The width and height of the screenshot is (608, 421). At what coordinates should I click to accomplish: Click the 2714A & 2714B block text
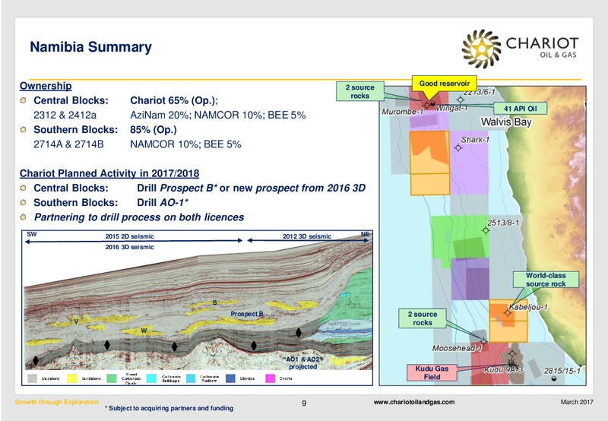(68, 144)
